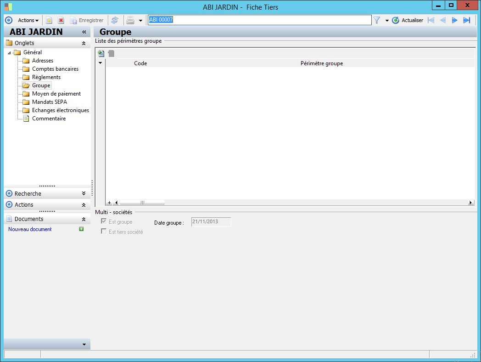481x362 pixels.
Task: Click the Code column header
Action: pos(140,63)
